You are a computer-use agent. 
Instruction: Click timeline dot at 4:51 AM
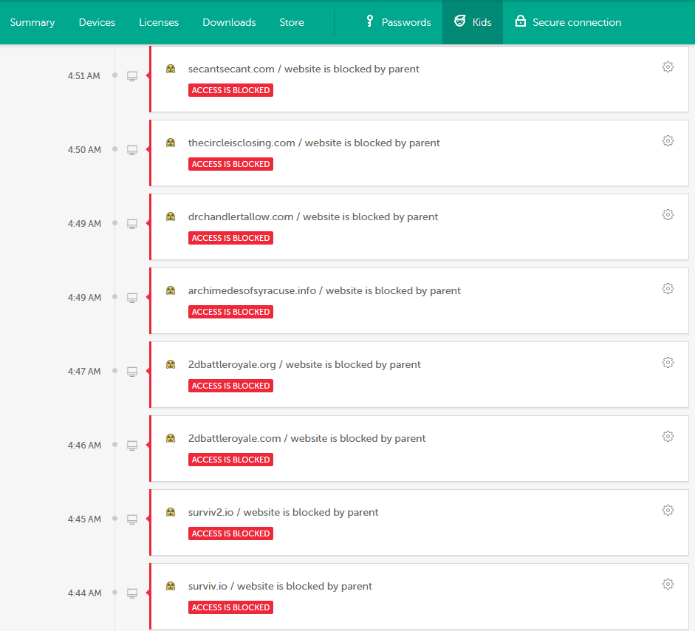[114, 75]
